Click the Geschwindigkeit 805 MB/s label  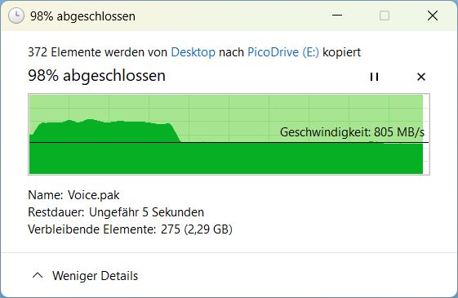tap(352, 132)
